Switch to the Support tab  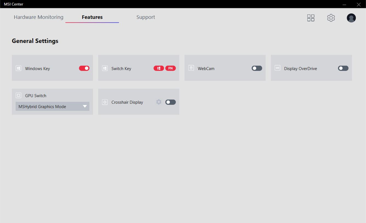(x=146, y=17)
